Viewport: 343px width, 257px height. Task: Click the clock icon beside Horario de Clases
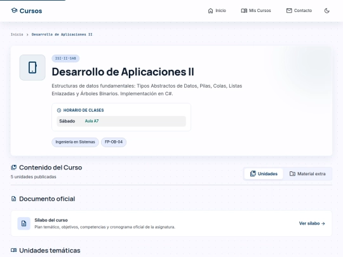(x=59, y=110)
